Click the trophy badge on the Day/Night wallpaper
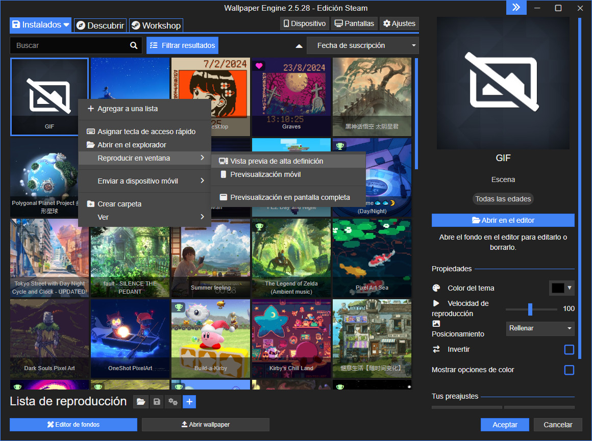 click(x=340, y=146)
